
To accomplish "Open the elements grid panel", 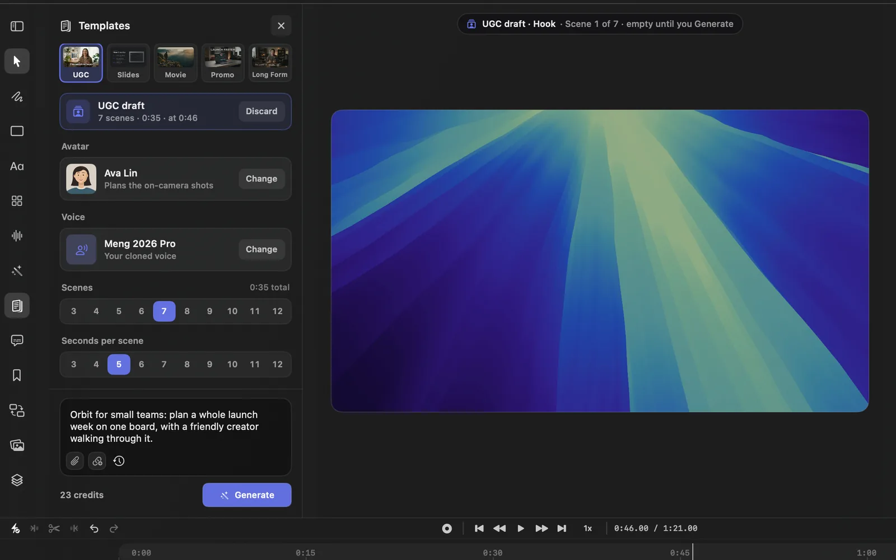I will click(x=17, y=201).
